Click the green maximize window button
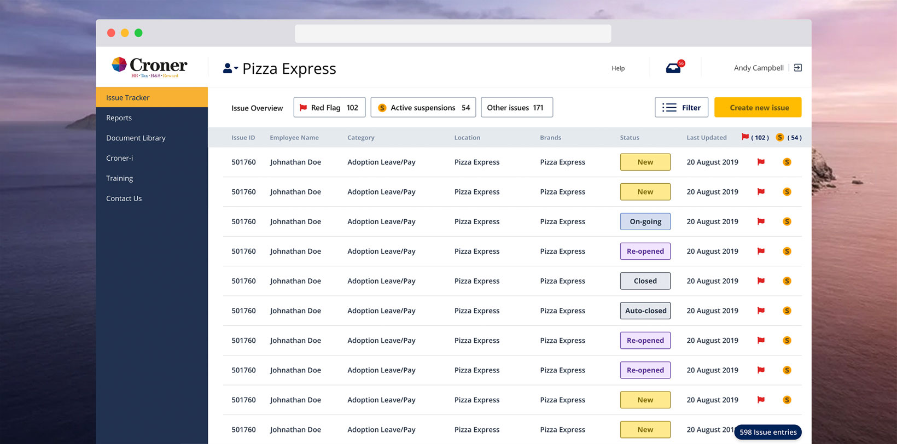Viewport: 897px width, 444px height. point(138,33)
